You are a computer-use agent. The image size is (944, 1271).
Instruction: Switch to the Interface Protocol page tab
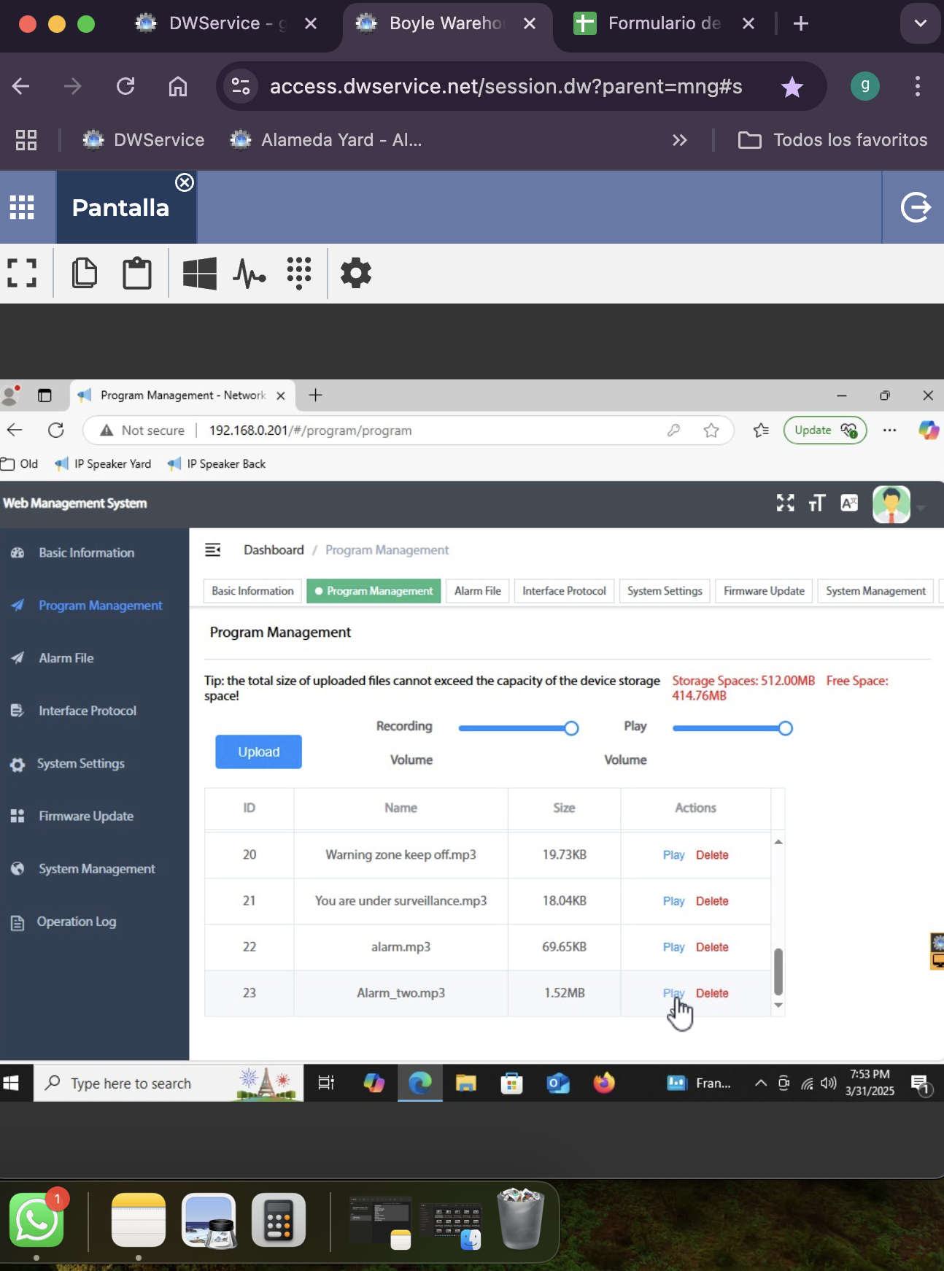[x=564, y=591]
